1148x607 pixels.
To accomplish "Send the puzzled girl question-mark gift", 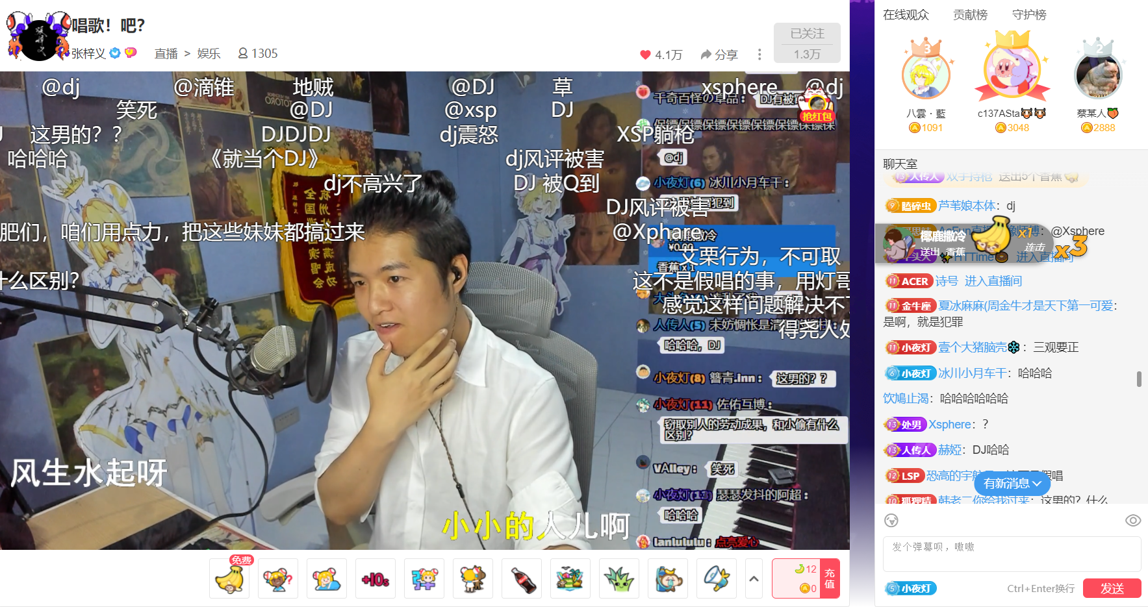I will (278, 578).
